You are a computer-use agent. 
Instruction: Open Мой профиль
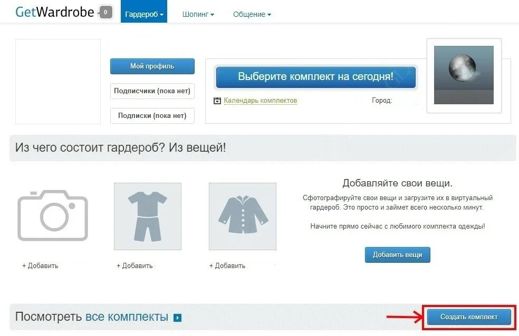152,66
